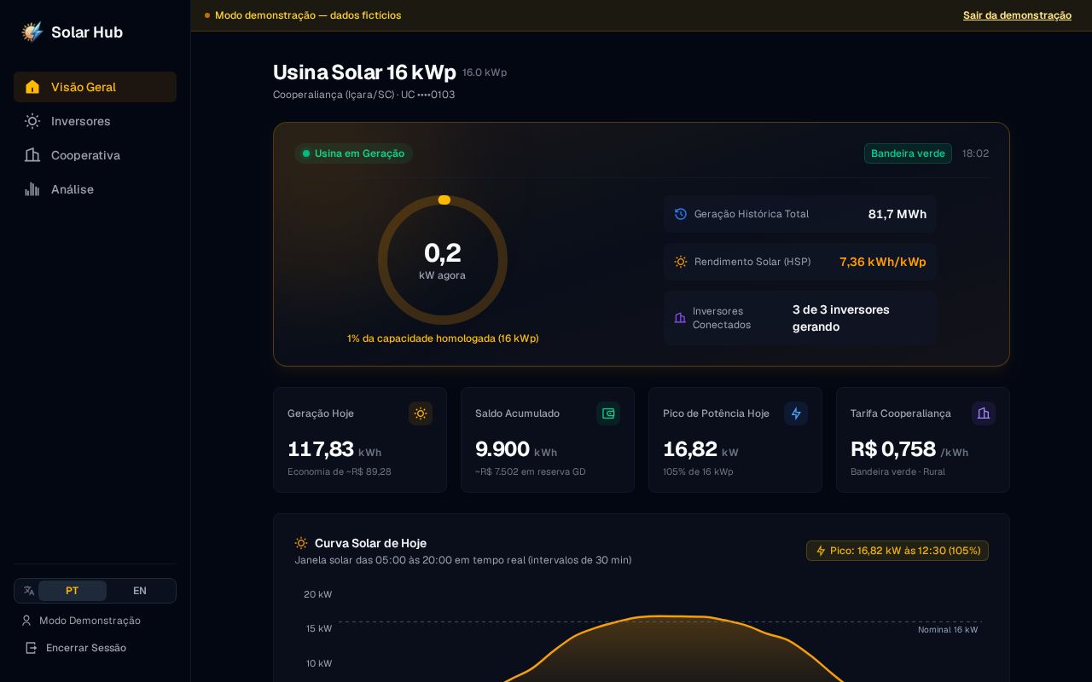The width and height of the screenshot is (1092, 682).
Task: Click the Nominal 16 kW chart label
Action: (x=948, y=630)
